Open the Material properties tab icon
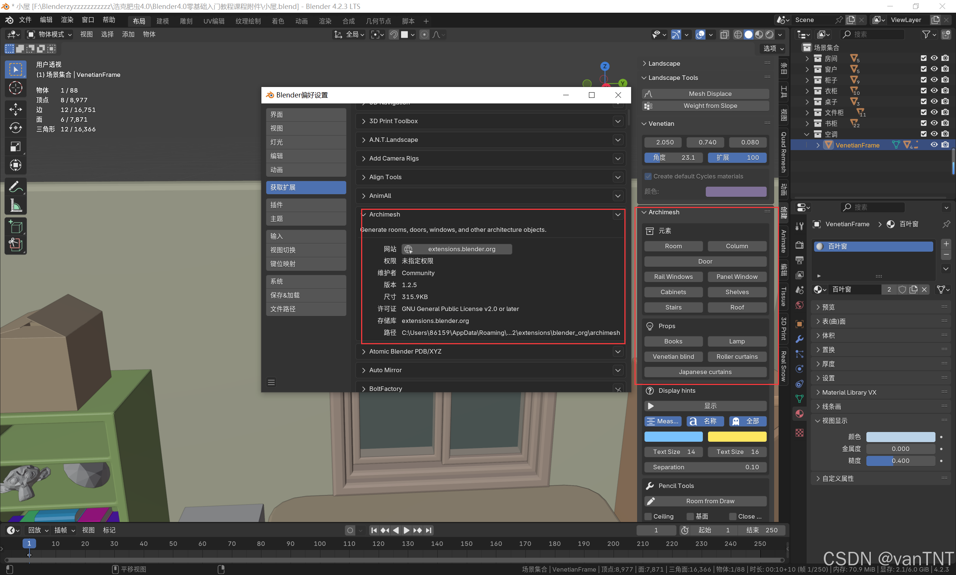Screen dimensions: 956x575 [x=799, y=414]
